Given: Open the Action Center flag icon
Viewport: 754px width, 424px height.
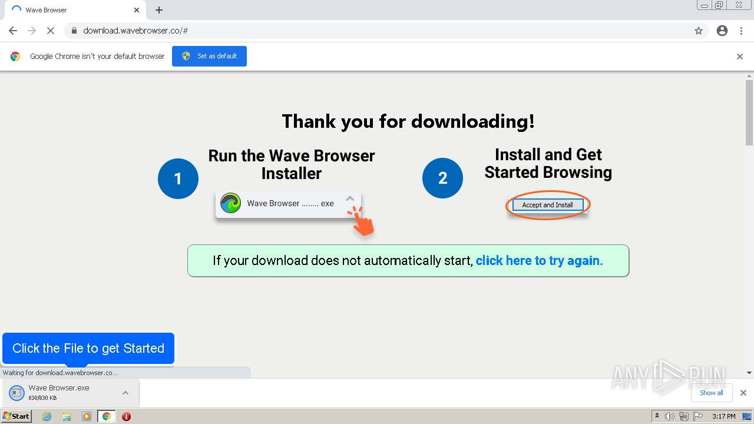Looking at the screenshot, I should coord(698,416).
